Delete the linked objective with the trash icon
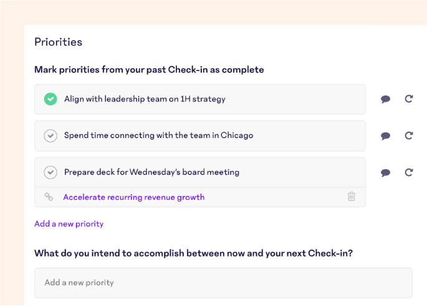Image resolution: width=427 pixels, height=306 pixels. (352, 196)
